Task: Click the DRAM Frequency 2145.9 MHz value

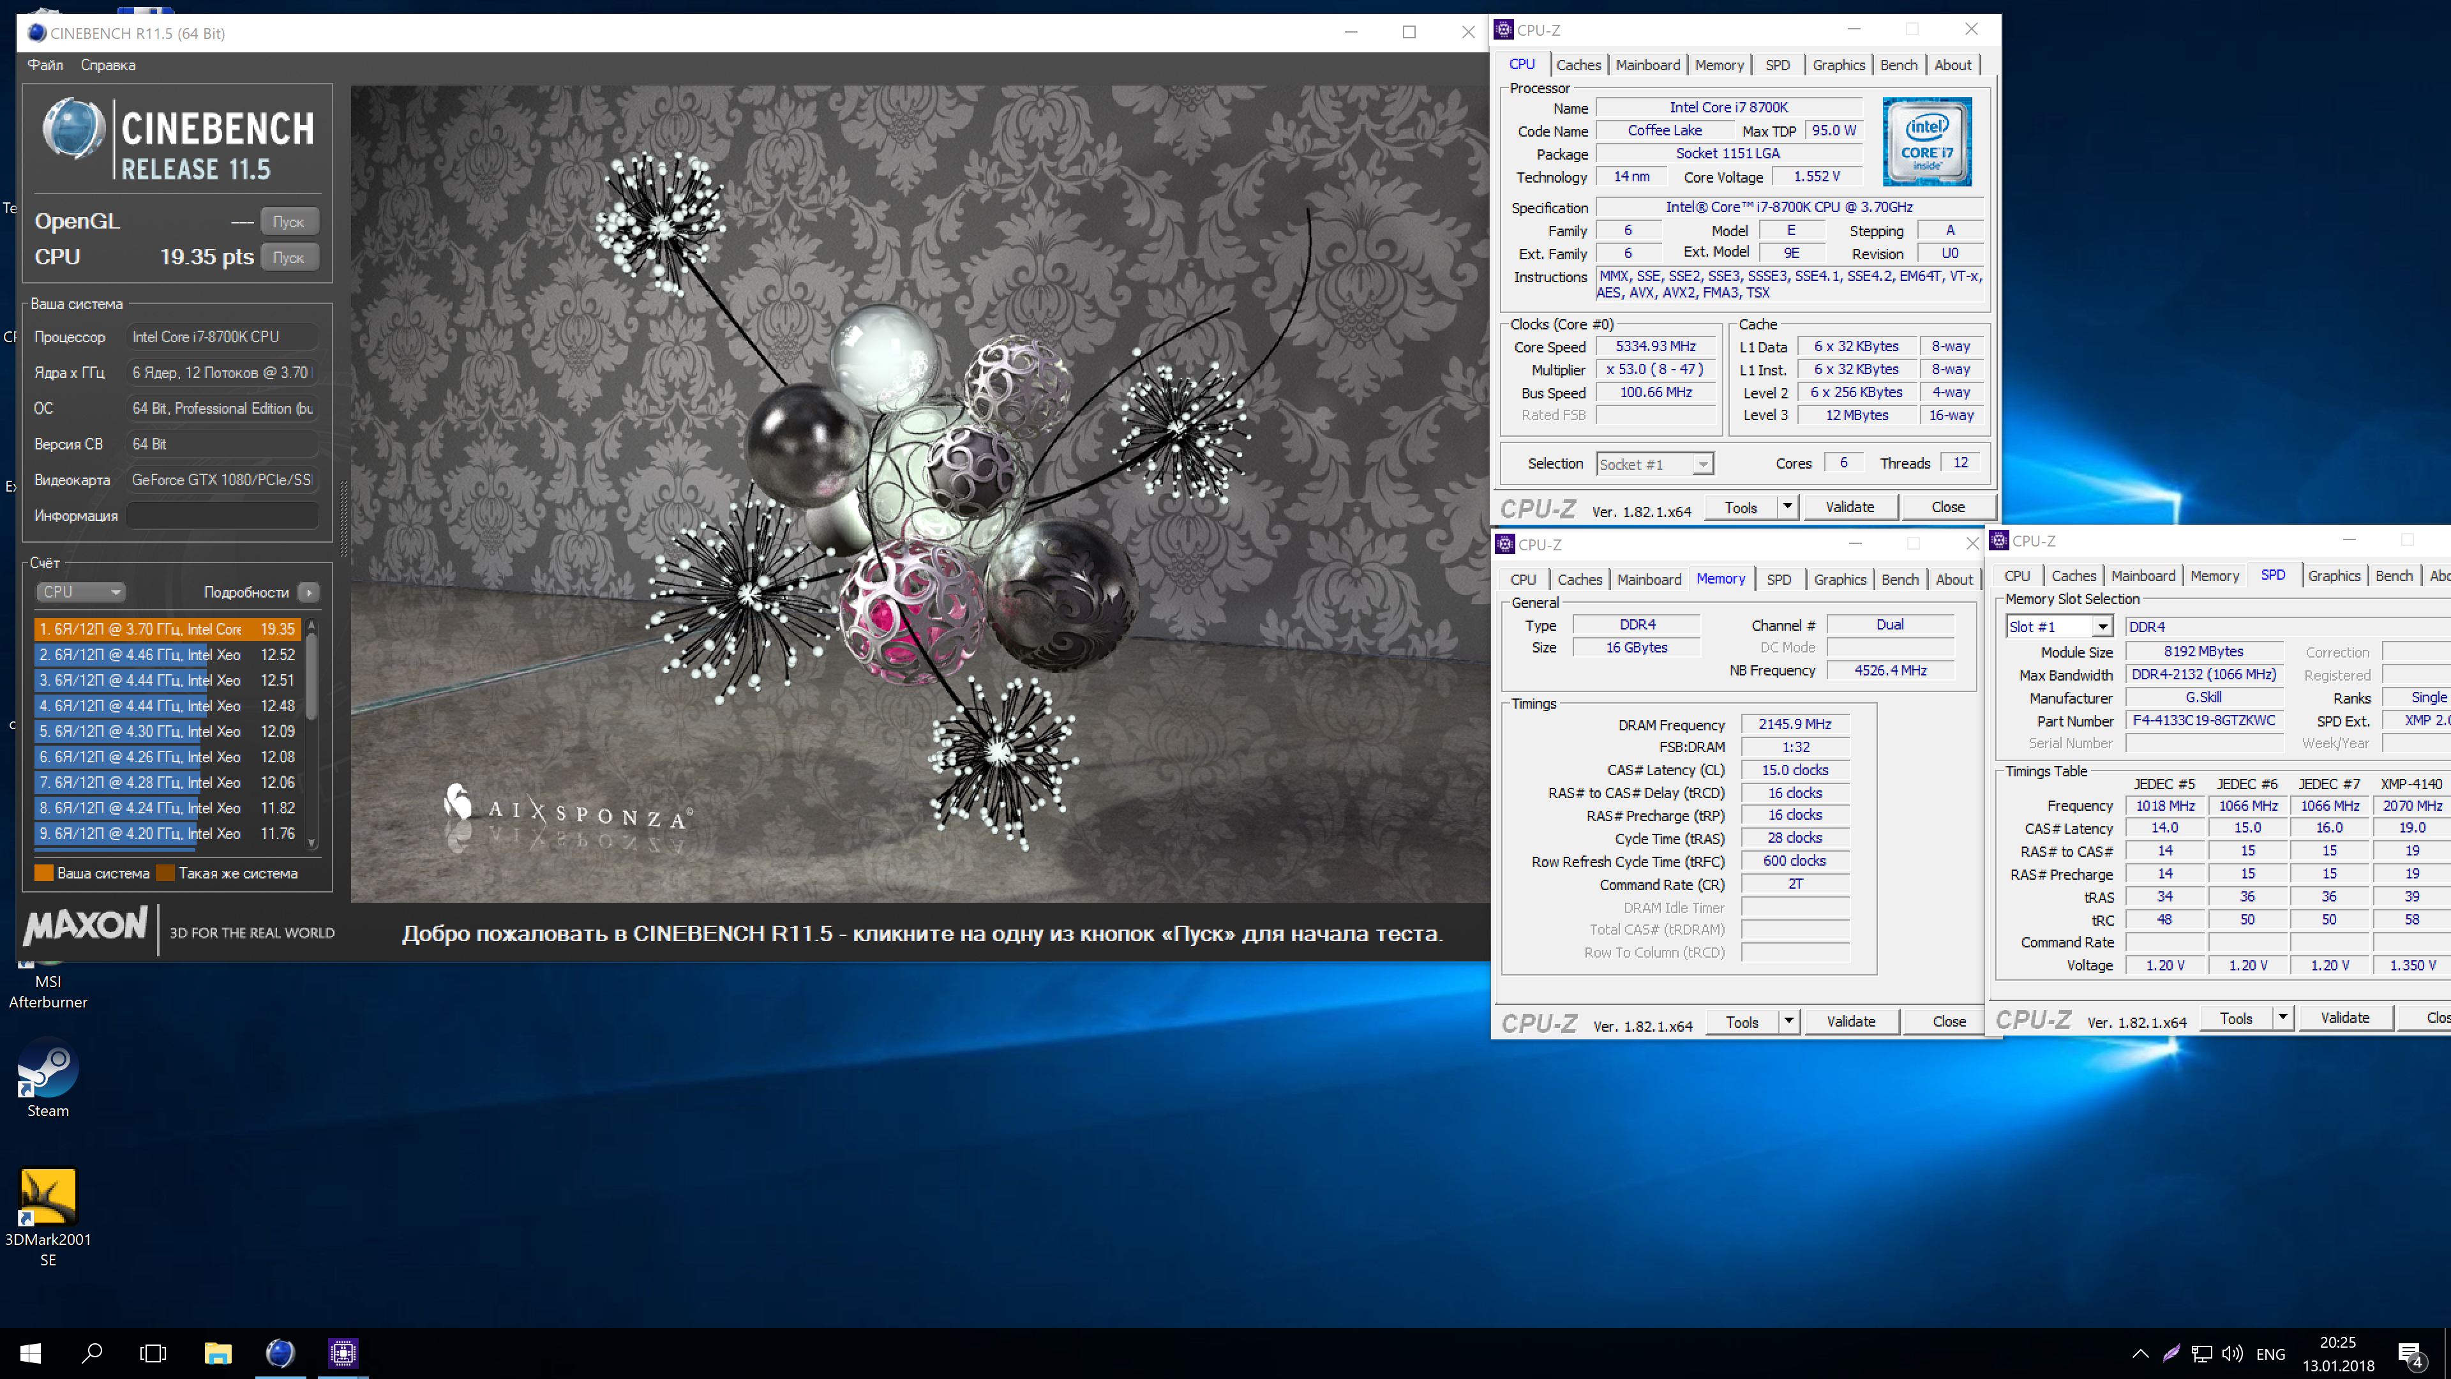Action: coord(1794,724)
